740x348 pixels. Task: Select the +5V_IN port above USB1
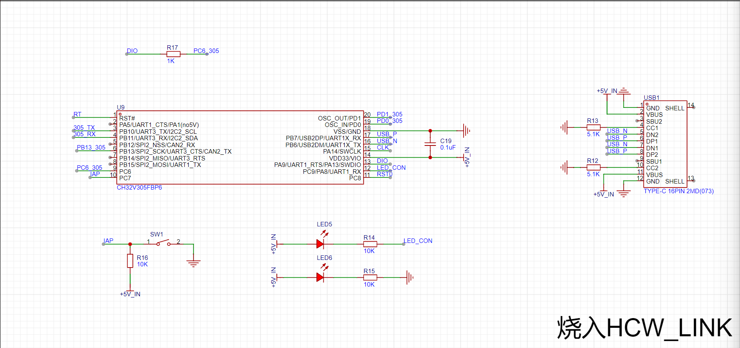tap(607, 91)
